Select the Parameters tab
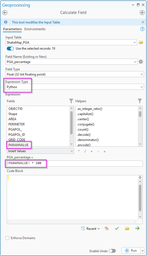 click(12, 29)
